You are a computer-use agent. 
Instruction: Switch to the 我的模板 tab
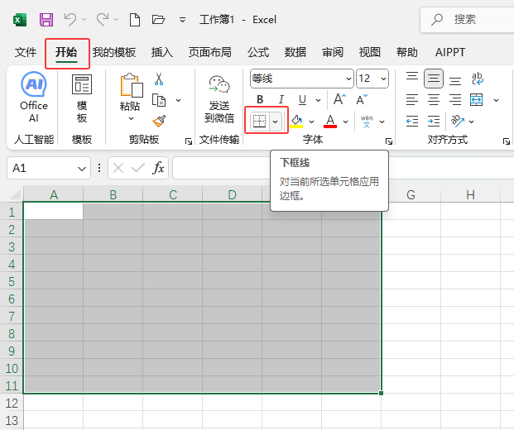click(x=114, y=52)
